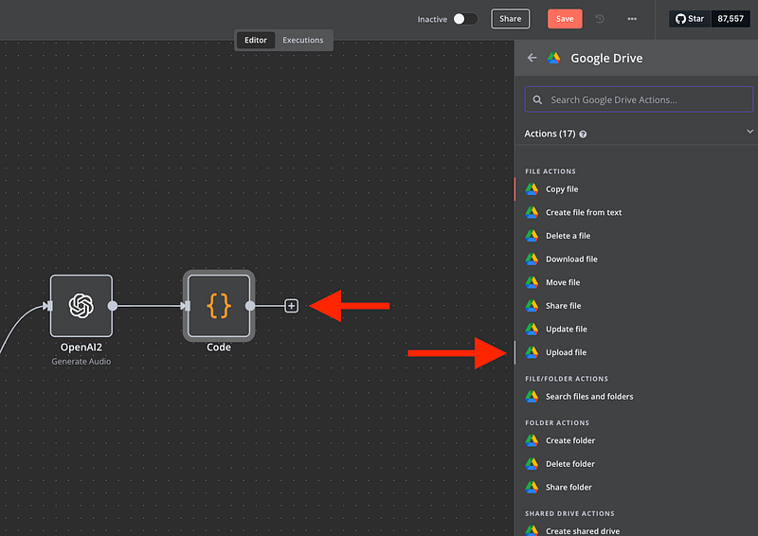Click the red Save button
Screen dimensions: 758x536
coord(565,19)
